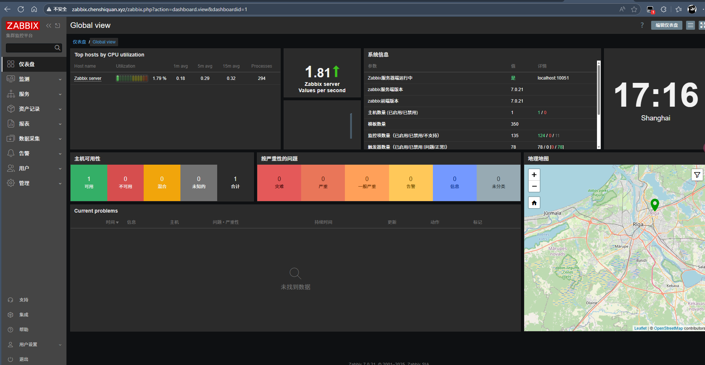
Task: Click the 帮助 help question icon
Action: coord(10,330)
